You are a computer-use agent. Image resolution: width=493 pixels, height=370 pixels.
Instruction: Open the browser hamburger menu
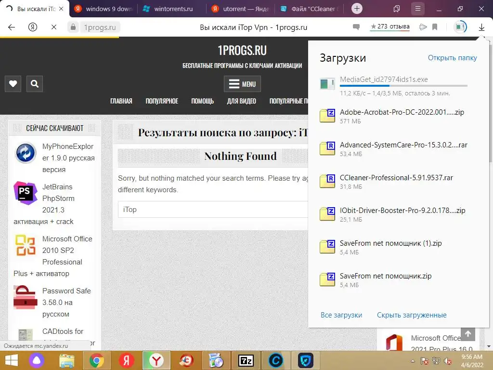(x=417, y=9)
